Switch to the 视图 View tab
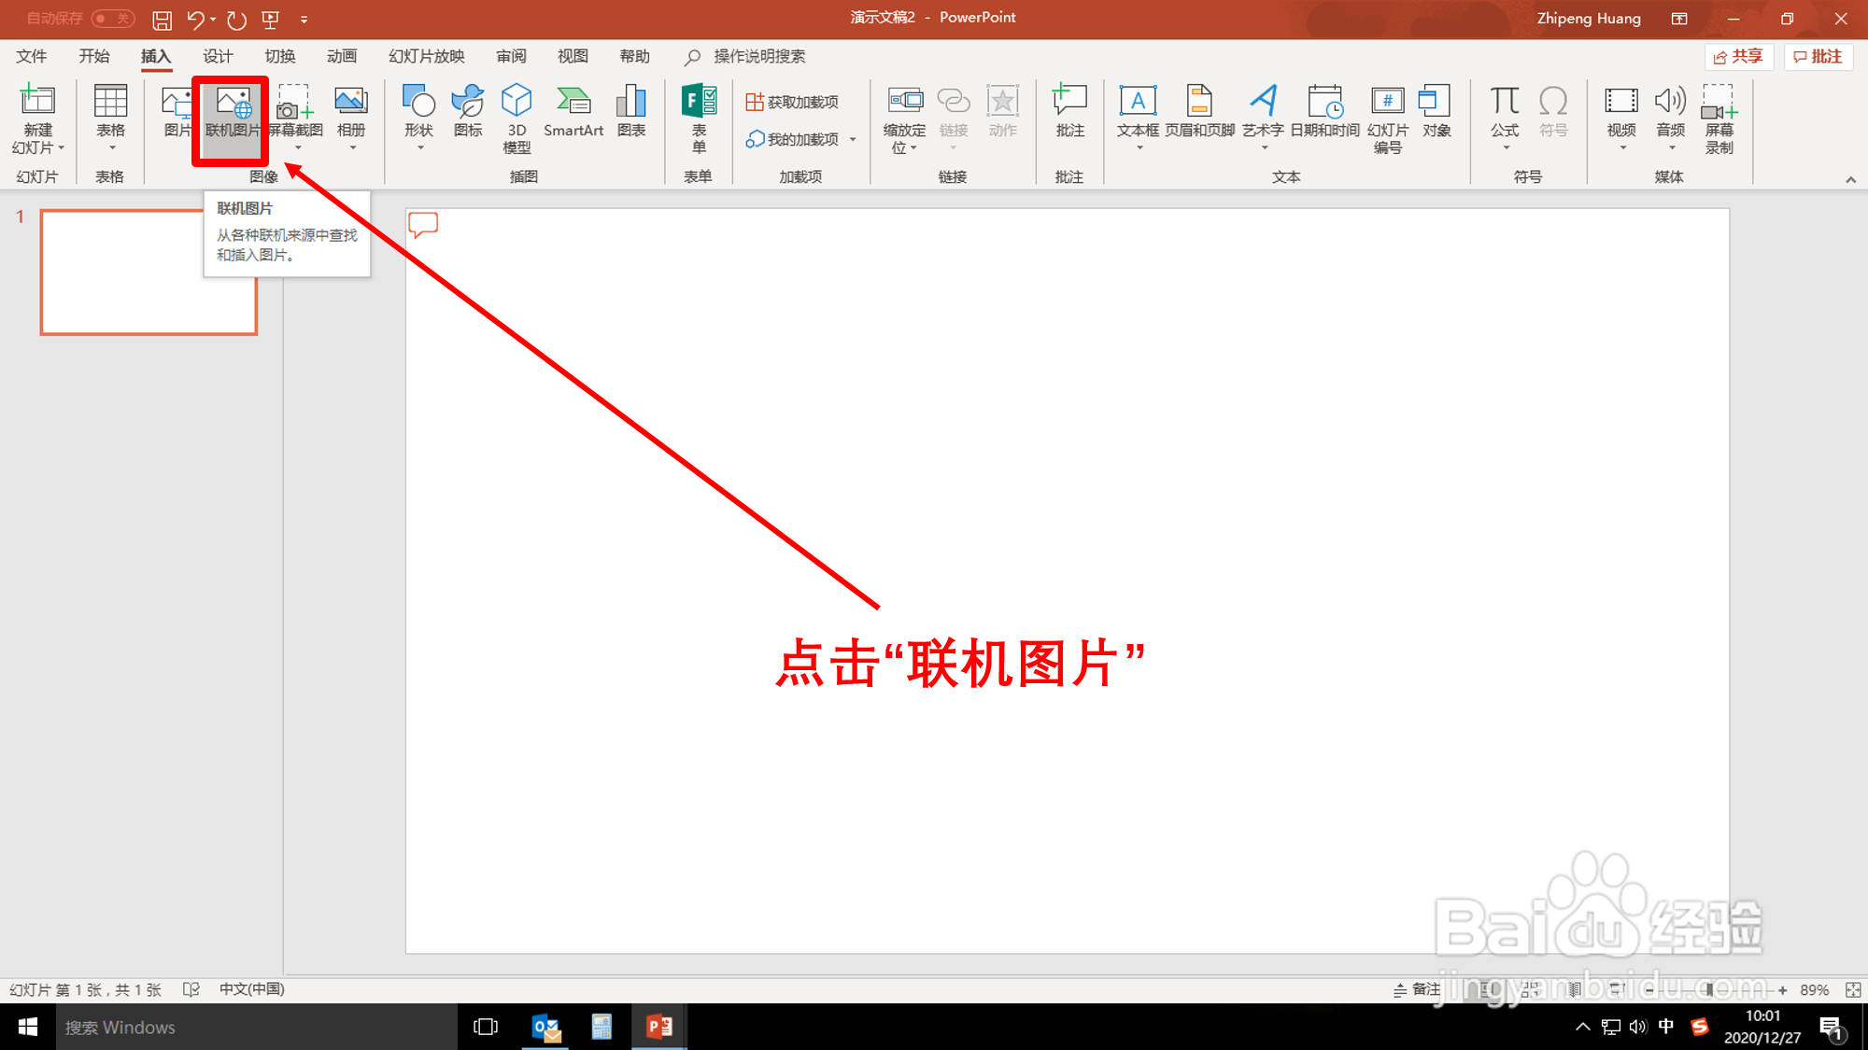Viewport: 1868px width, 1050px height. tap(573, 56)
